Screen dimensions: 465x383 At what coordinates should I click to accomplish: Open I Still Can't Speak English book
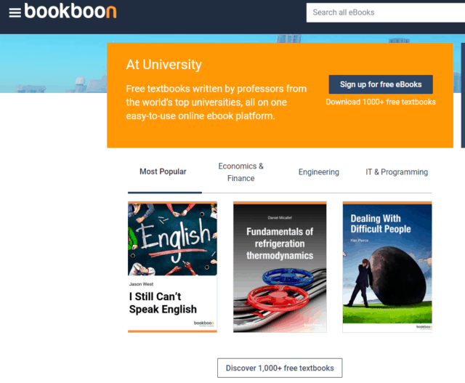172,267
